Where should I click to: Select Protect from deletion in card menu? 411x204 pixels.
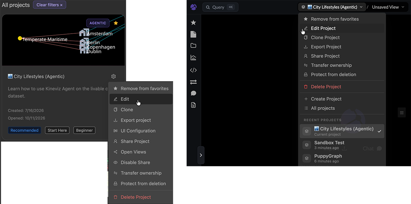click(141, 184)
